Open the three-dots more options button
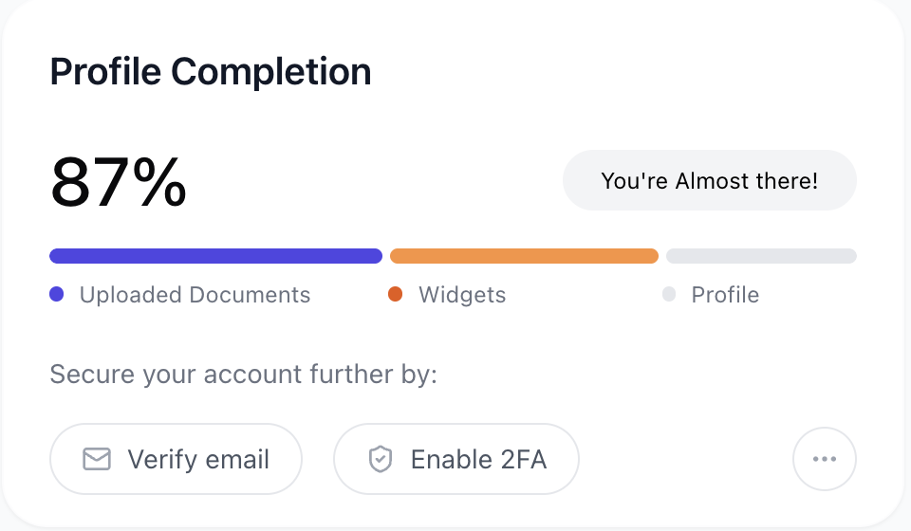911x531 pixels. (x=825, y=459)
